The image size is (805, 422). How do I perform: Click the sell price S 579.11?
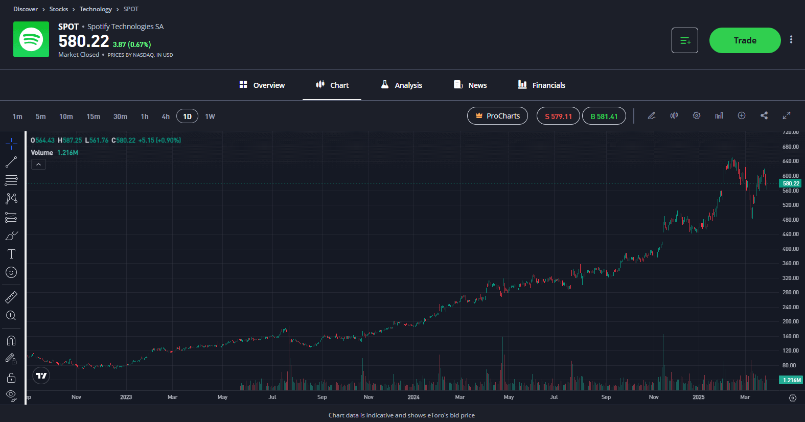[x=558, y=116]
